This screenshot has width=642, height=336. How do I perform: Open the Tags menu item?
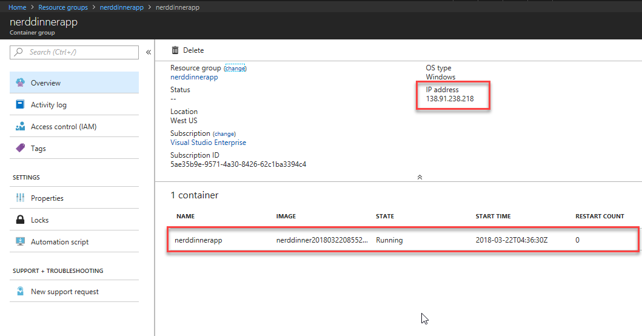[74, 149]
